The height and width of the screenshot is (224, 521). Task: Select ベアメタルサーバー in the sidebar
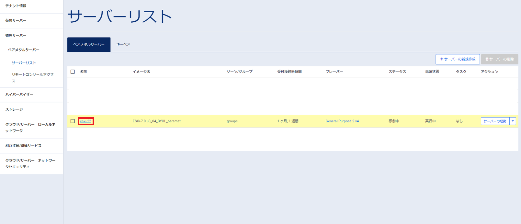[24, 50]
